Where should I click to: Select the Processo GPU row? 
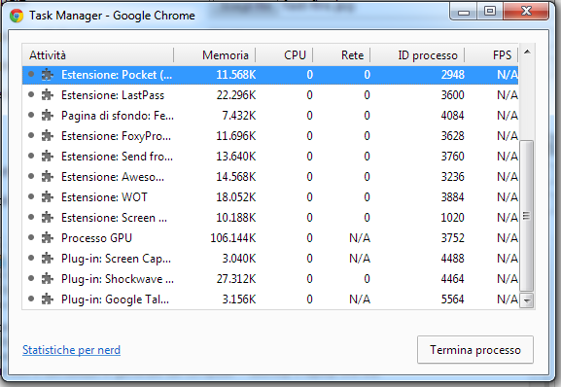point(270,238)
